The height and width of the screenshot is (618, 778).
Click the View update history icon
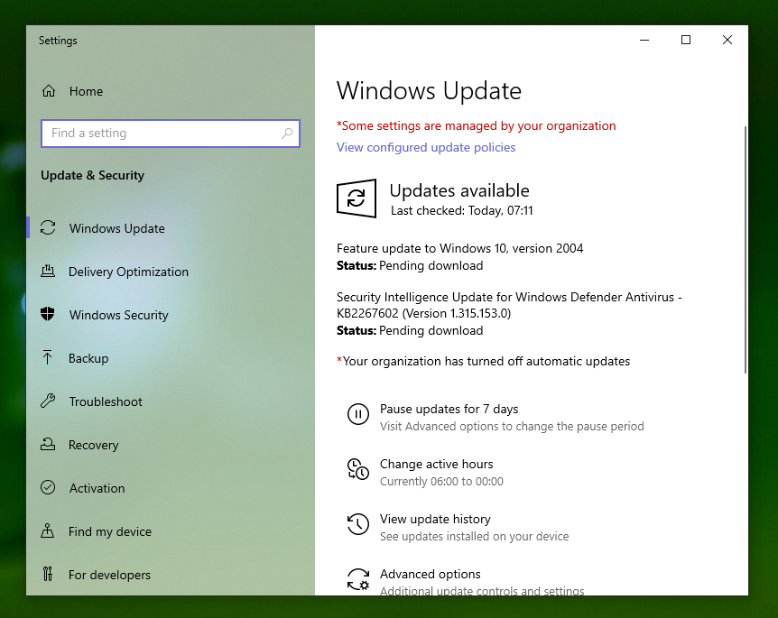point(358,524)
